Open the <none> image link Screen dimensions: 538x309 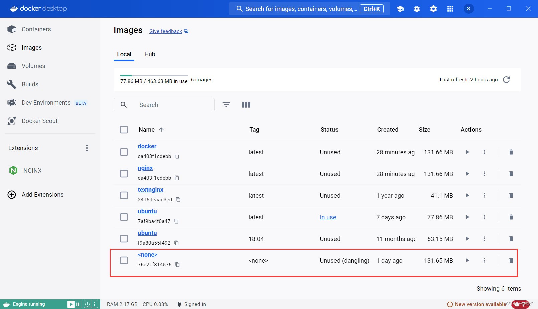pos(147,255)
